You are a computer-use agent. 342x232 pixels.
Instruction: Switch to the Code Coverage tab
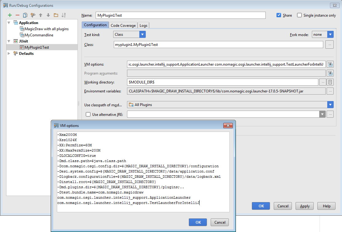123,26
